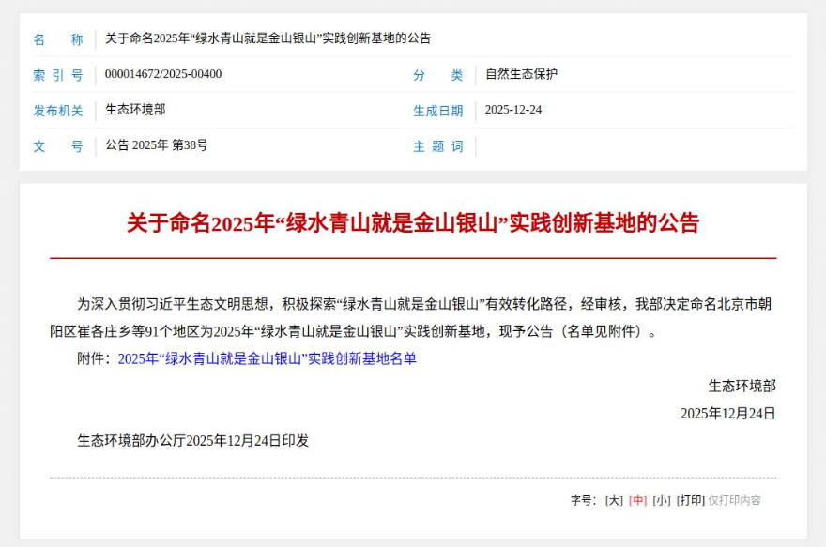Click the 打印 print button

click(x=691, y=500)
